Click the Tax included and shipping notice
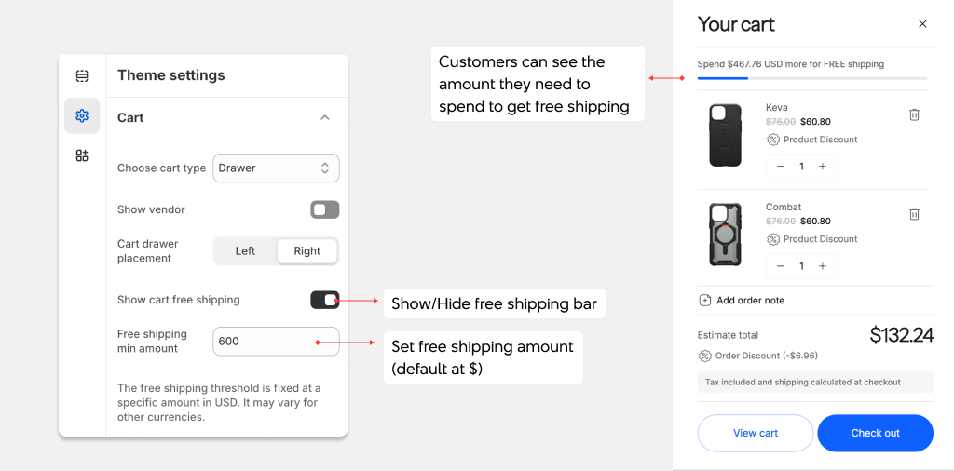954x471 pixels. click(815, 383)
